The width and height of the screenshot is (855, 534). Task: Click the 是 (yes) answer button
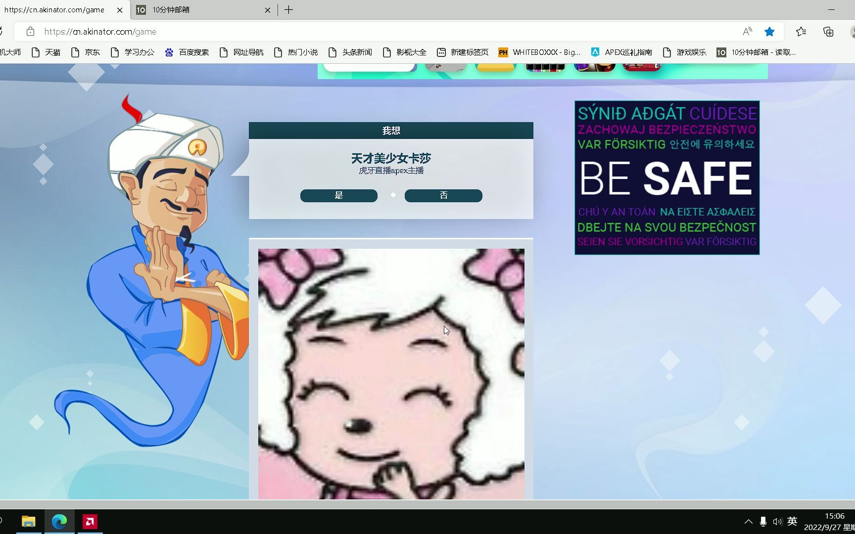339,195
